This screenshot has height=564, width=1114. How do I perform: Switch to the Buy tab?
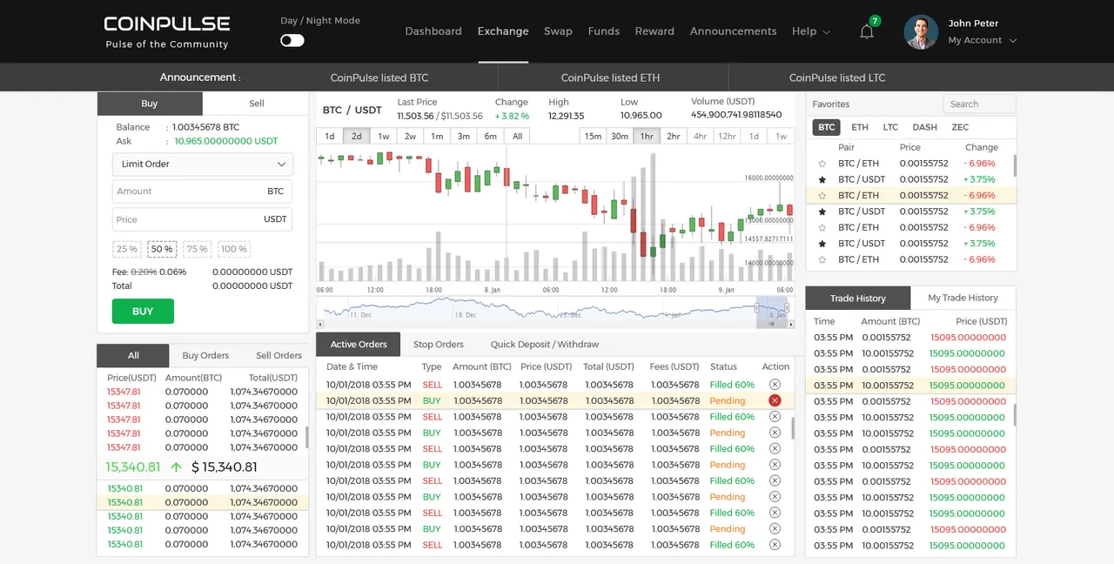[x=150, y=104]
